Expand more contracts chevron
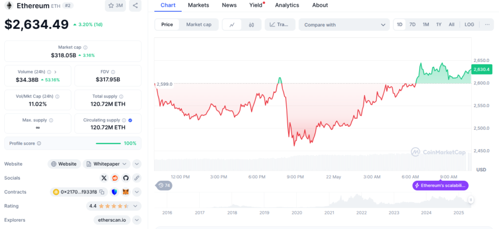The image size is (499, 229). [137, 192]
